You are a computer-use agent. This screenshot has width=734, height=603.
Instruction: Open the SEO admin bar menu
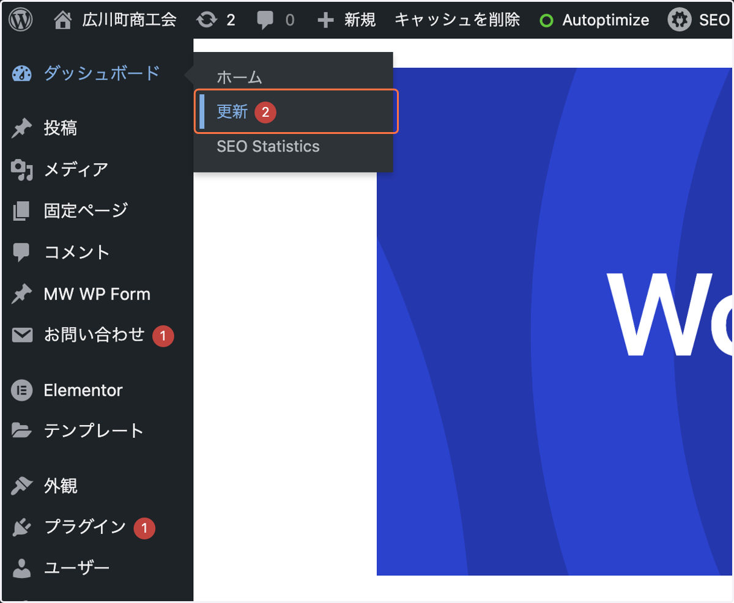(x=714, y=20)
